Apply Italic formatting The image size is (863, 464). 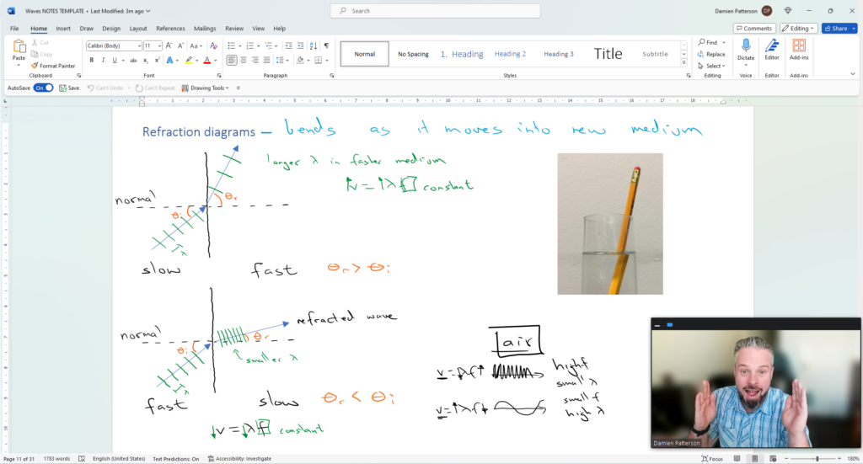click(x=102, y=60)
